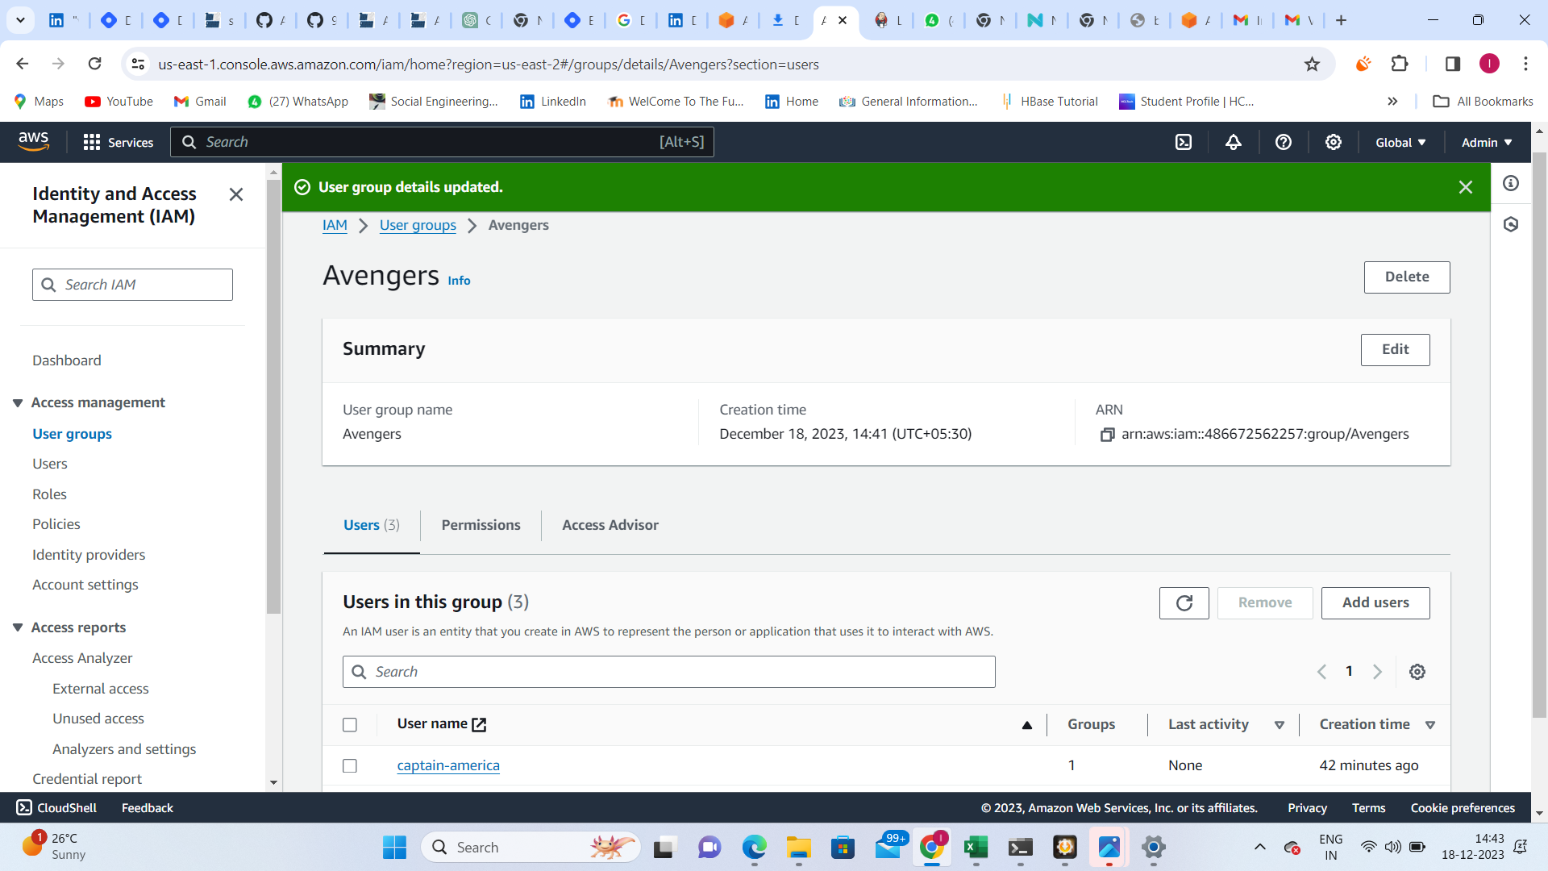Switch to the Permissions tab
The image size is (1548, 871).
coord(481,525)
